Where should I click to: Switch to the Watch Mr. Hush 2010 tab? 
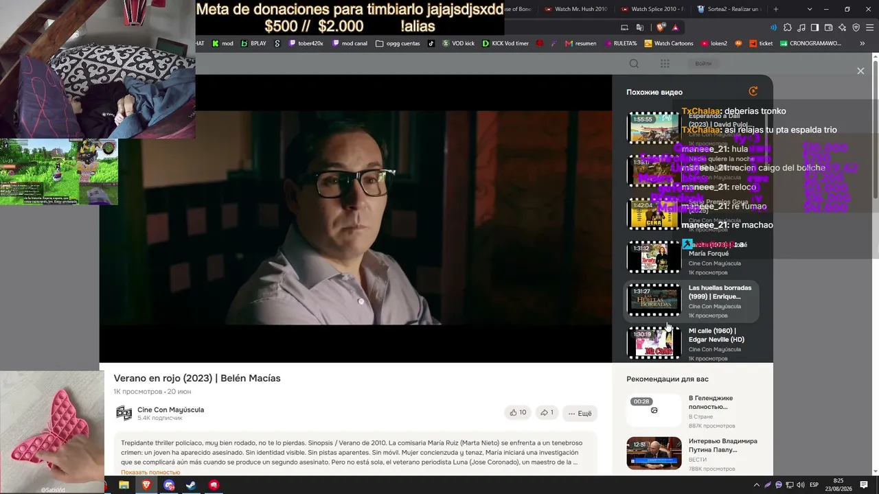click(x=577, y=9)
